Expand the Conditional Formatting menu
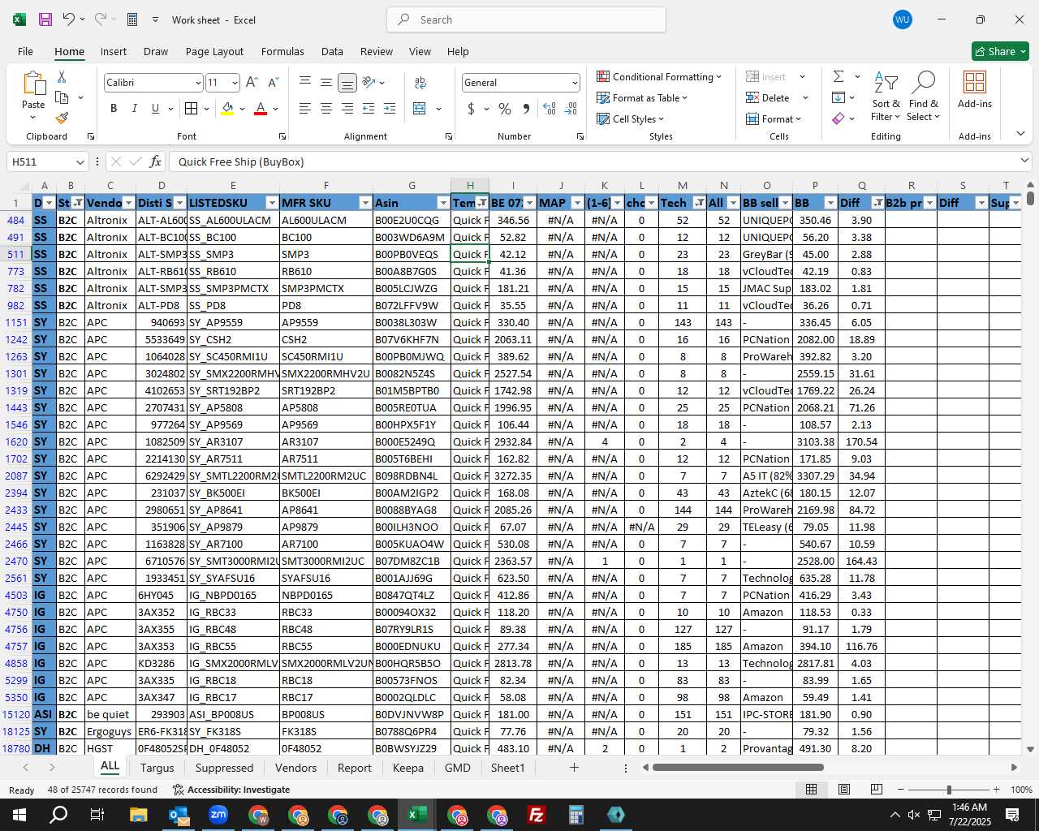The width and height of the screenshot is (1039, 831). click(x=658, y=76)
